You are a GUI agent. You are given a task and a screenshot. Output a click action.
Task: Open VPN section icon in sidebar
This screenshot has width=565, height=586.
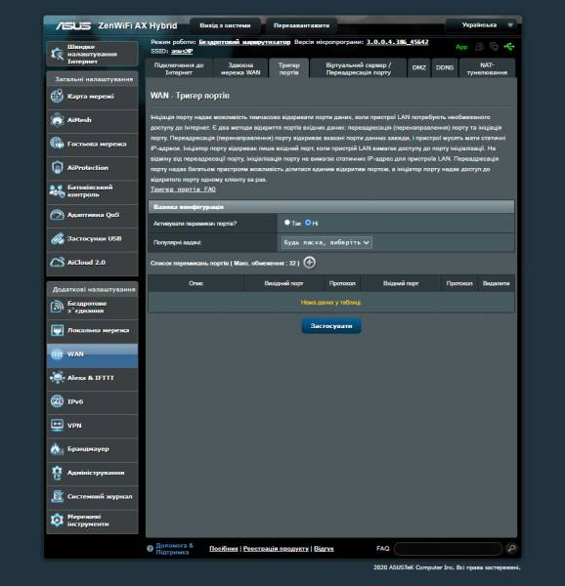click(x=57, y=425)
